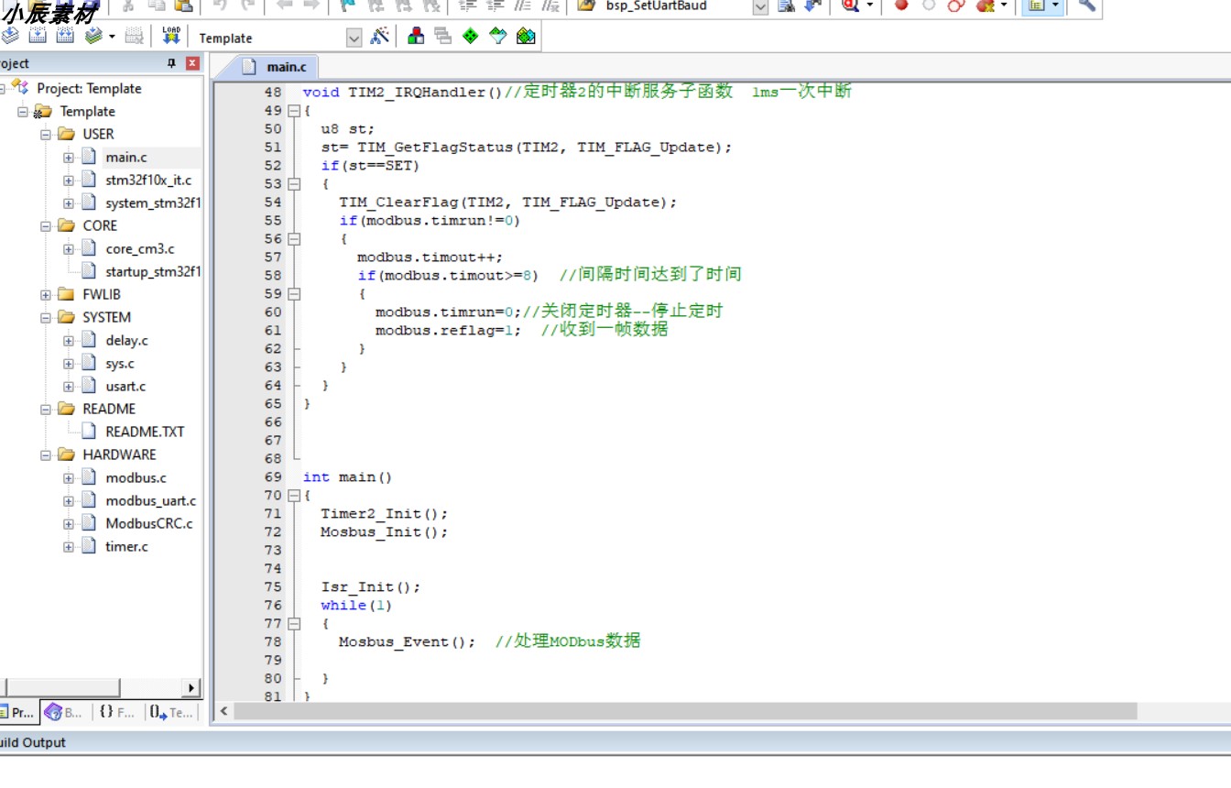Switch to the Functions tab at panel bottom
1231x788 pixels.
[117, 712]
